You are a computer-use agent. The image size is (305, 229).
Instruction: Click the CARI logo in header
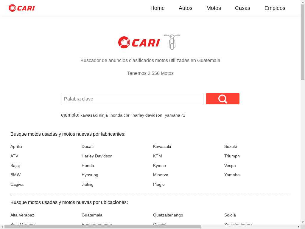pos(21,8)
